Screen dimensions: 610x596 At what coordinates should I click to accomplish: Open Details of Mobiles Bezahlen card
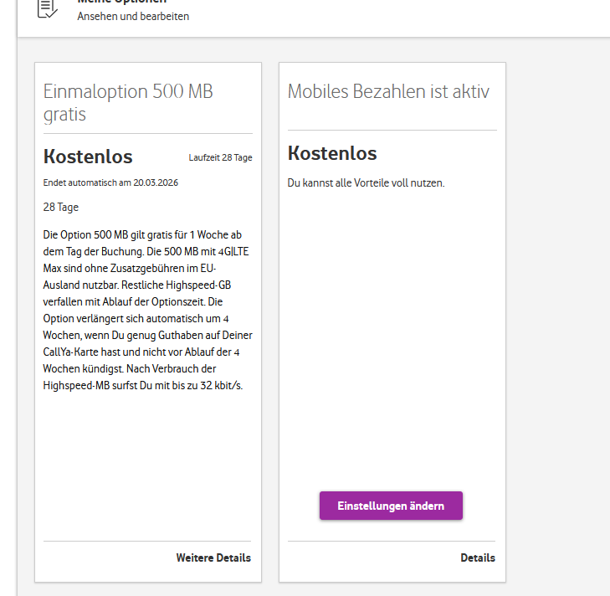click(x=478, y=557)
